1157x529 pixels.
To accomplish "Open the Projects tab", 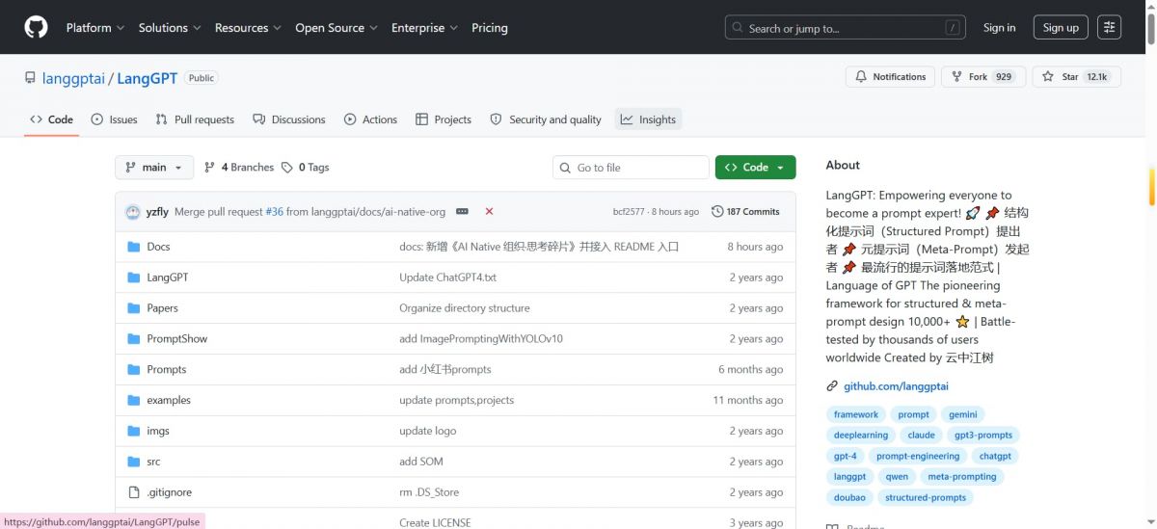I will point(444,119).
